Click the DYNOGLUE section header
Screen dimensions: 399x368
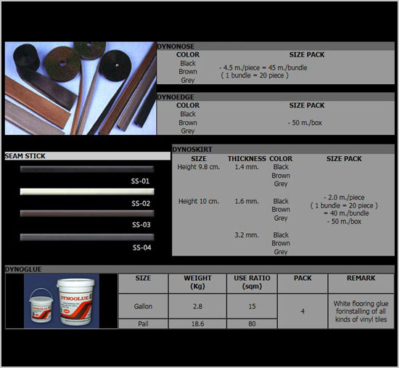pyautogui.click(x=199, y=269)
